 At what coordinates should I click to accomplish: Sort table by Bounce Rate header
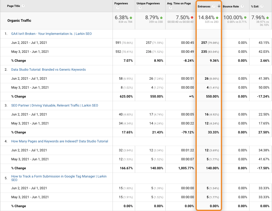click(231, 6)
